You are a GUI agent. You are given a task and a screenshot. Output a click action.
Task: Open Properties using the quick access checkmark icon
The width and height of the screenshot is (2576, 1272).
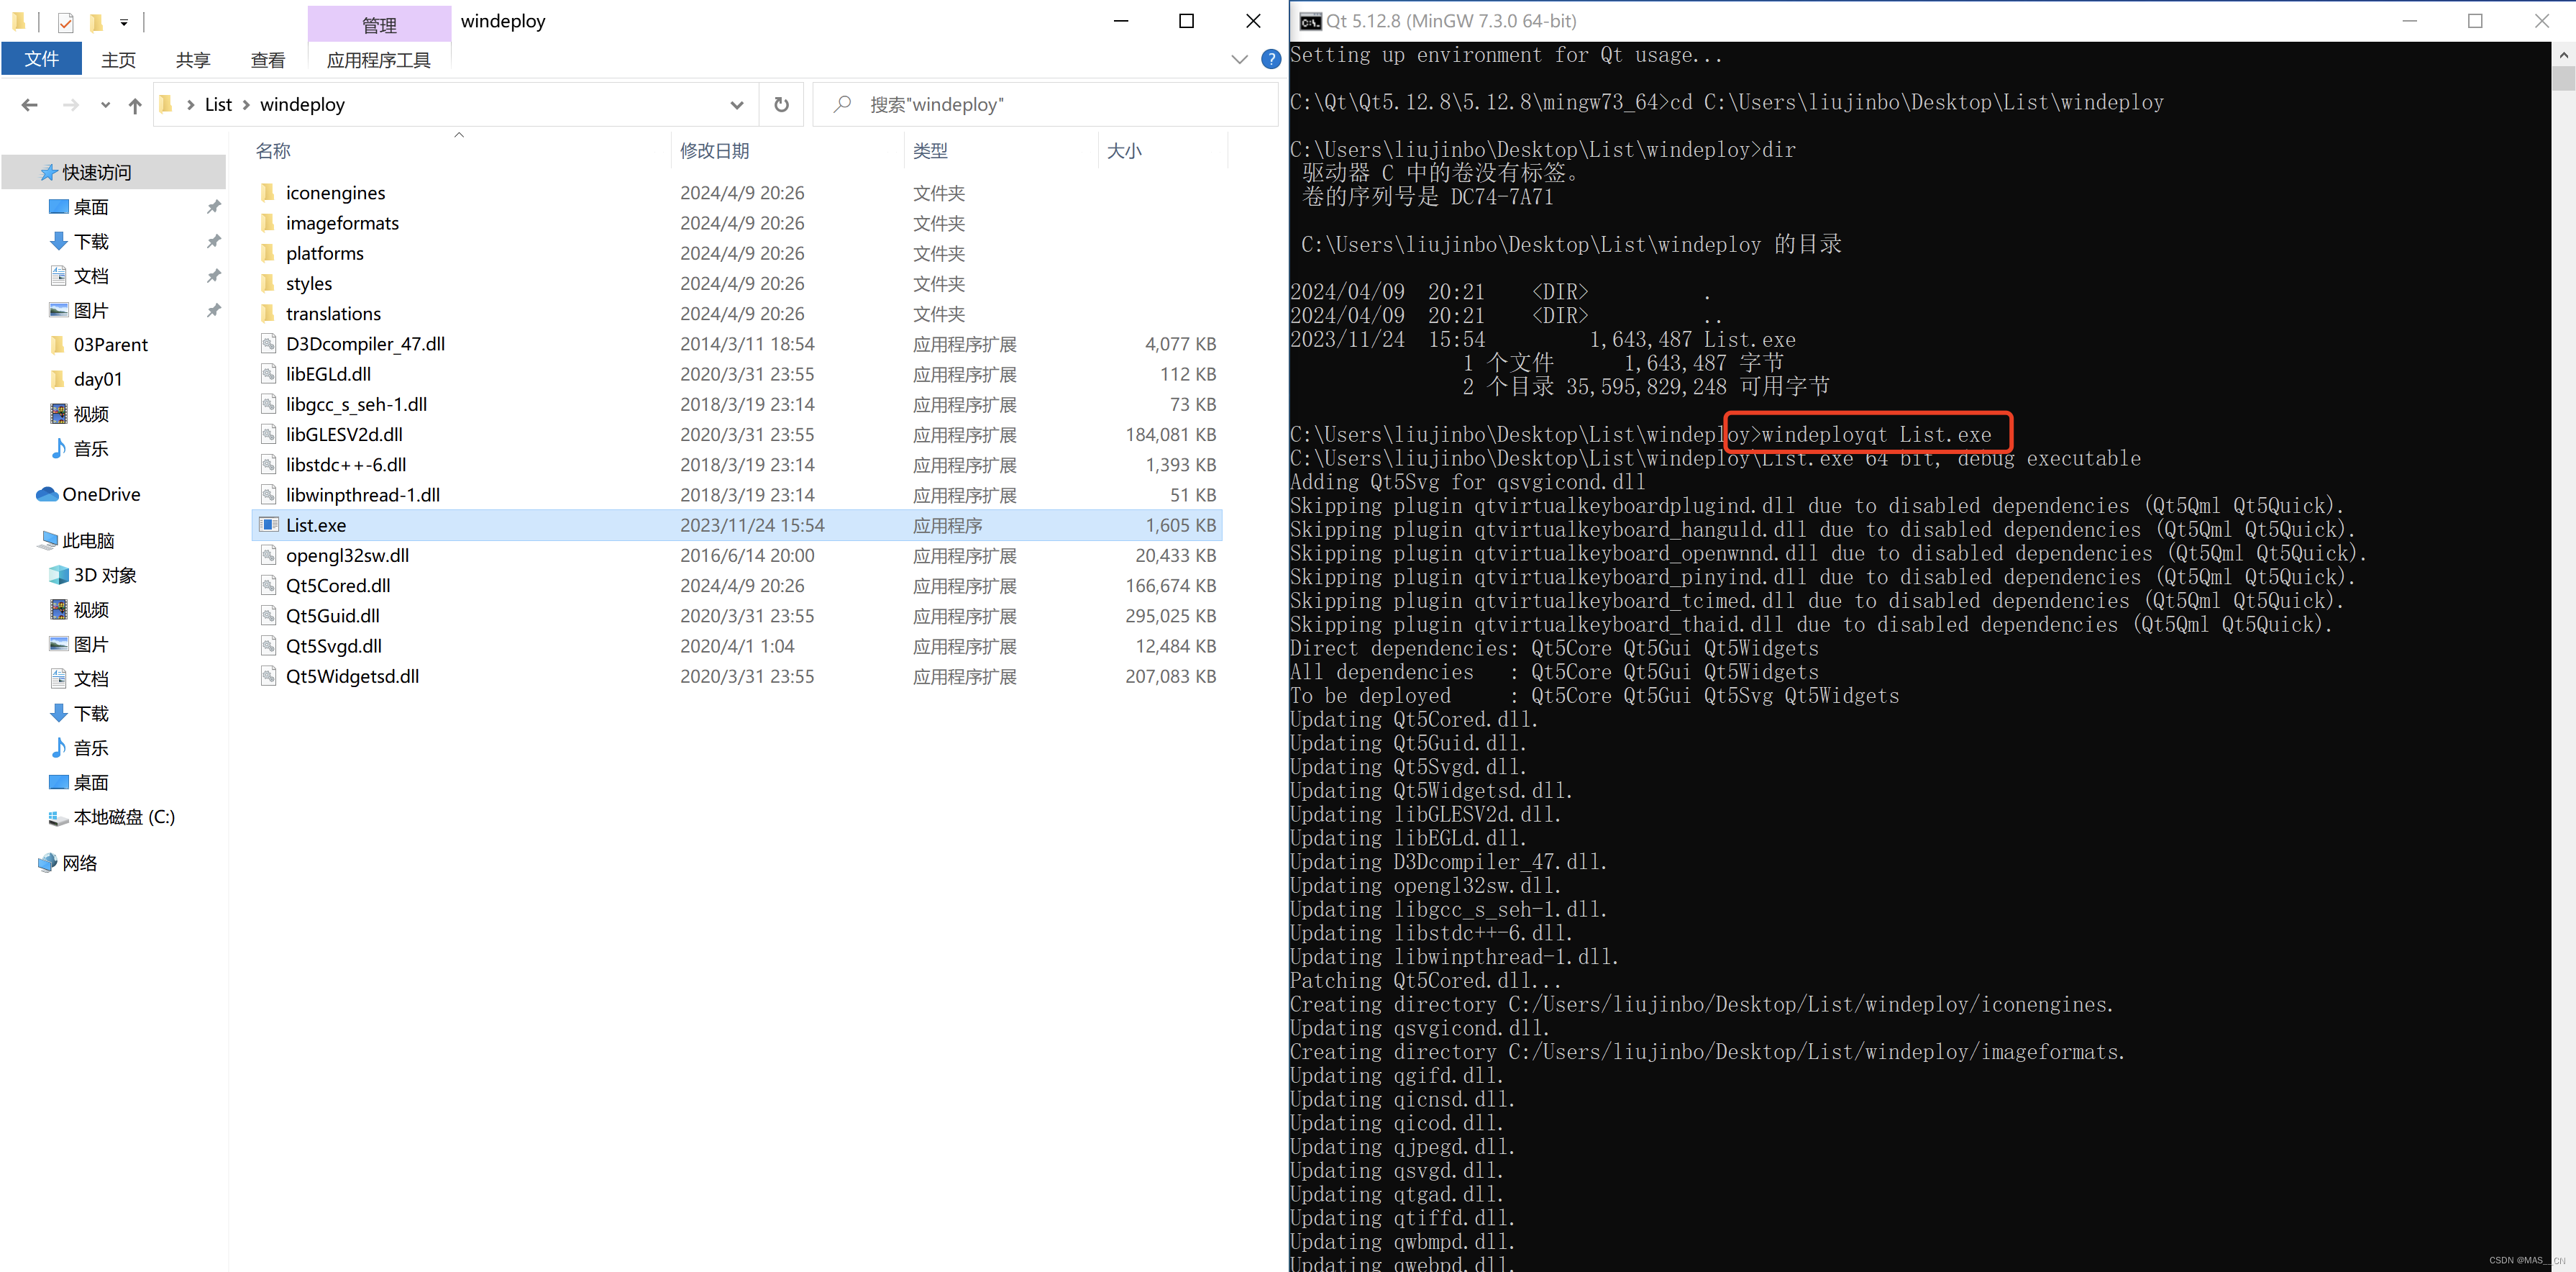click(x=65, y=21)
